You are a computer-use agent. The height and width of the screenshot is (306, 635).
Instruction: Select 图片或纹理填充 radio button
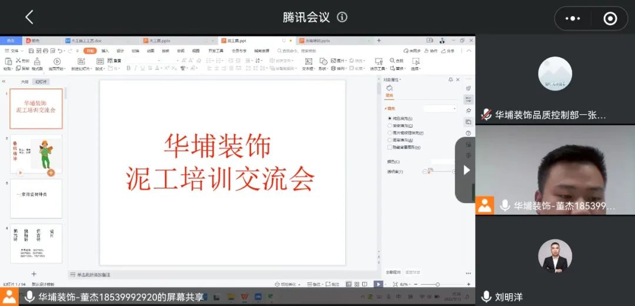(389, 133)
